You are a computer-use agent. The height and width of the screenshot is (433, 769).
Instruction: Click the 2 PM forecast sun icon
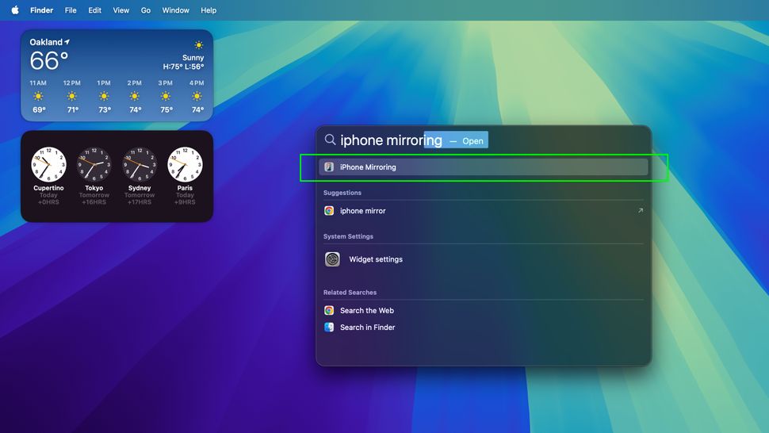[x=135, y=96]
